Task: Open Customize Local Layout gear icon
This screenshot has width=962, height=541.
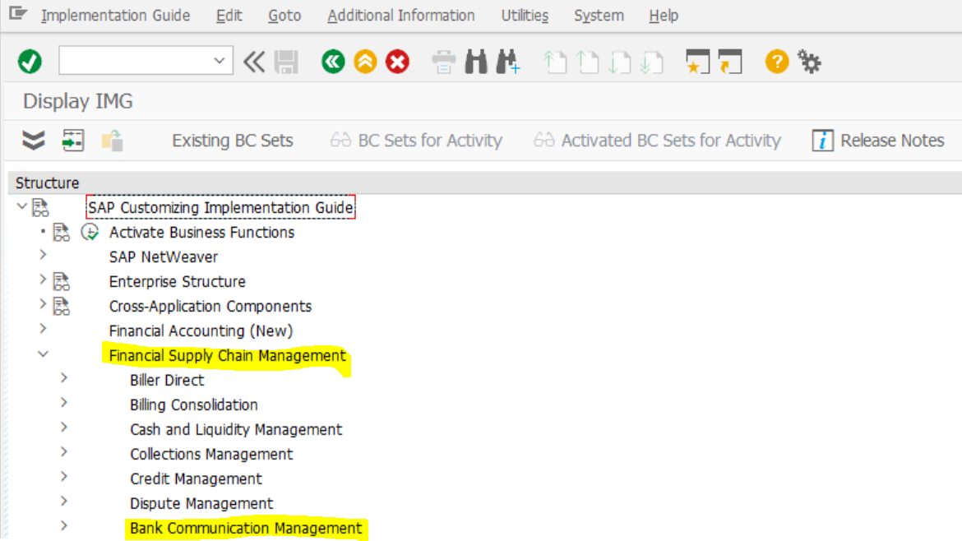Action: [810, 62]
